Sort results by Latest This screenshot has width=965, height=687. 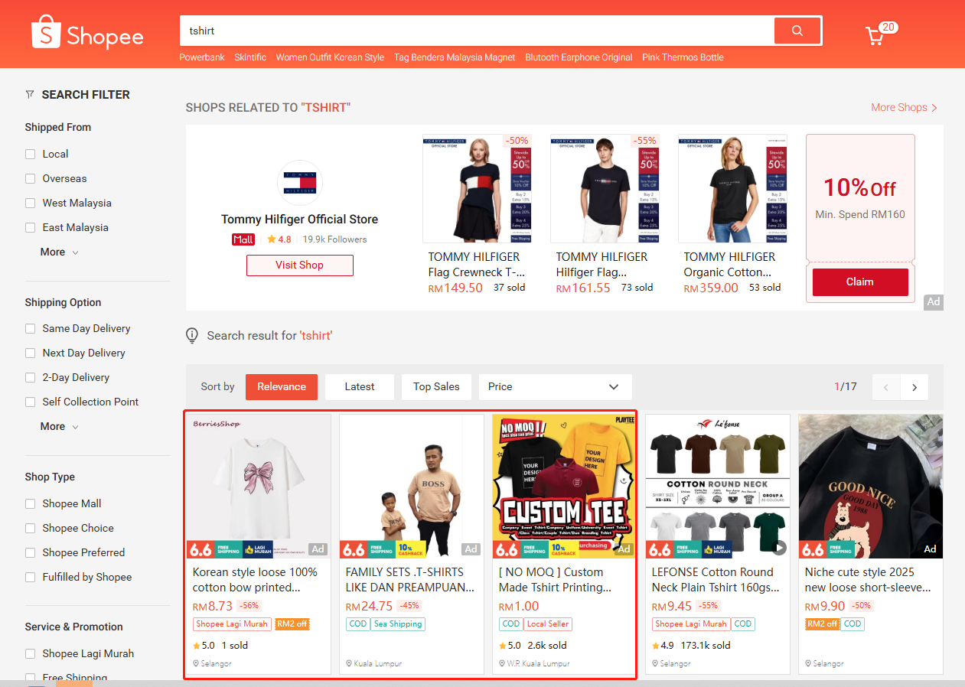(360, 387)
